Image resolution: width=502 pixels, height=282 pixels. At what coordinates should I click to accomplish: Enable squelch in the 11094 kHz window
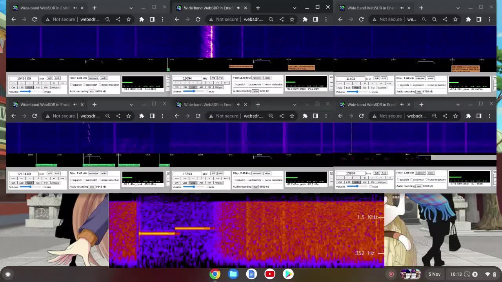point(235,85)
